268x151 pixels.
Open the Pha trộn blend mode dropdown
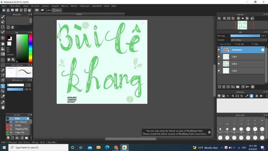(x=249, y=40)
